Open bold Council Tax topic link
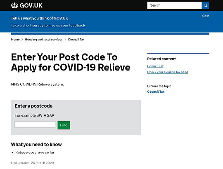 pyautogui.click(x=156, y=92)
